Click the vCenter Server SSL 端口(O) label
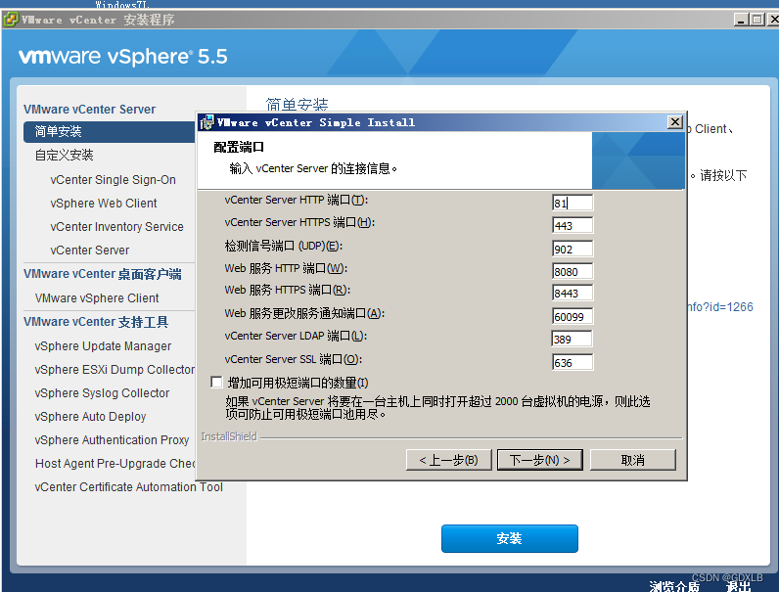Screen dimensions: 779x592 [294, 359]
